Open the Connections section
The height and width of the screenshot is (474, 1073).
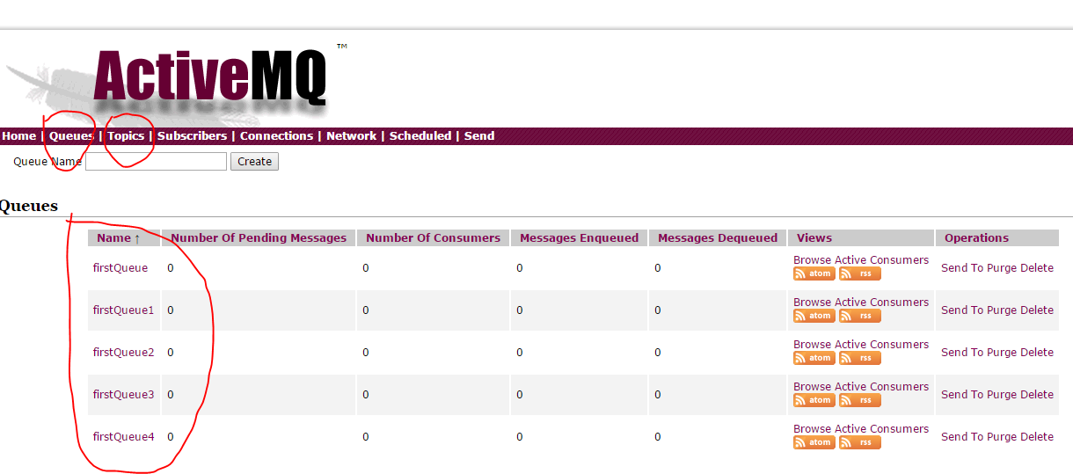pyautogui.click(x=276, y=136)
